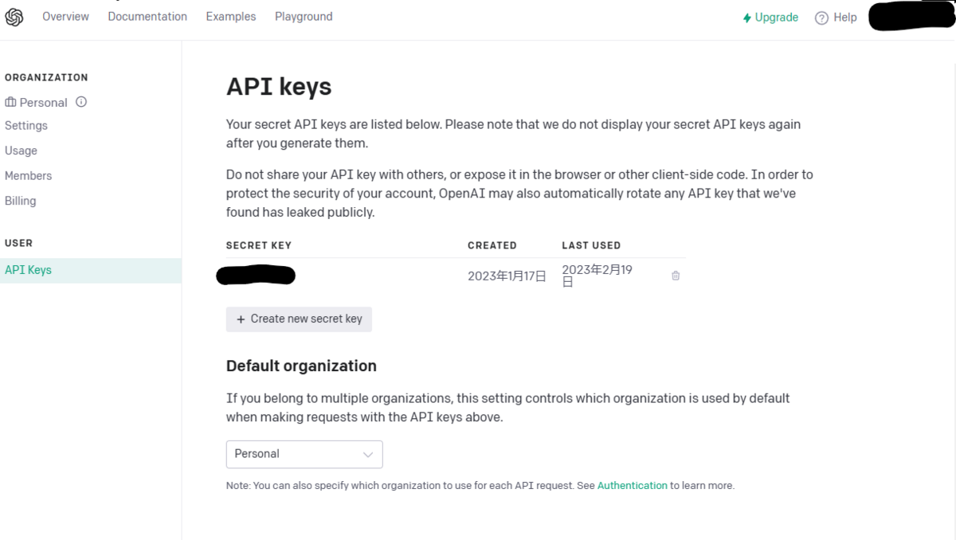Image resolution: width=956 pixels, height=540 pixels.
Task: Select API Keys in the sidebar
Action: [28, 269]
